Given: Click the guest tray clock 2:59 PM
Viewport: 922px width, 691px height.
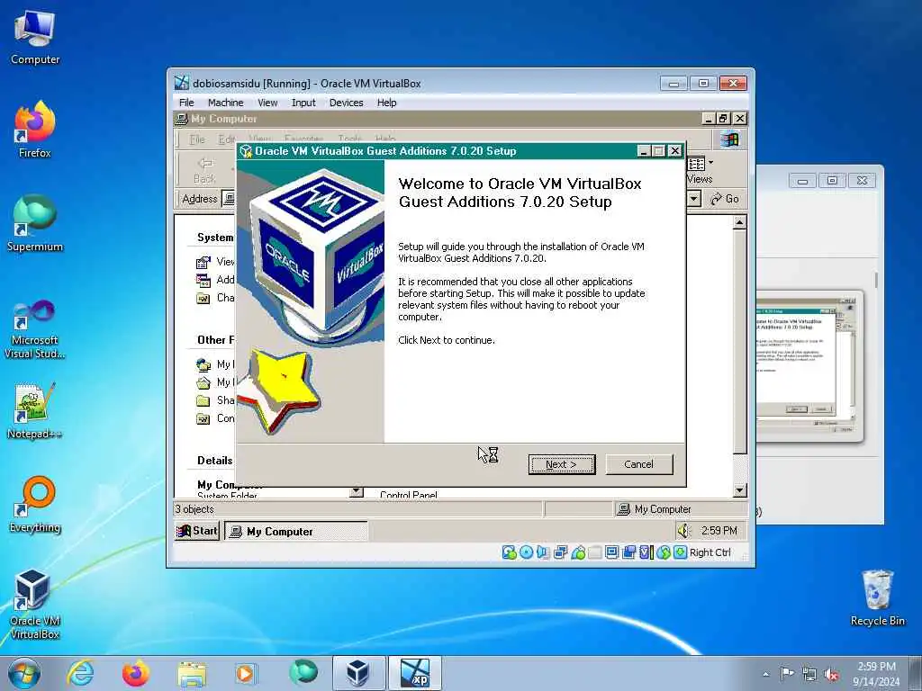Looking at the screenshot, I should pos(719,531).
